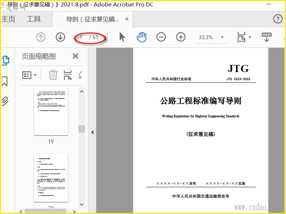Click the thumbnail vertical scrollbar handle
The image size is (286, 214).
pos(82,129)
